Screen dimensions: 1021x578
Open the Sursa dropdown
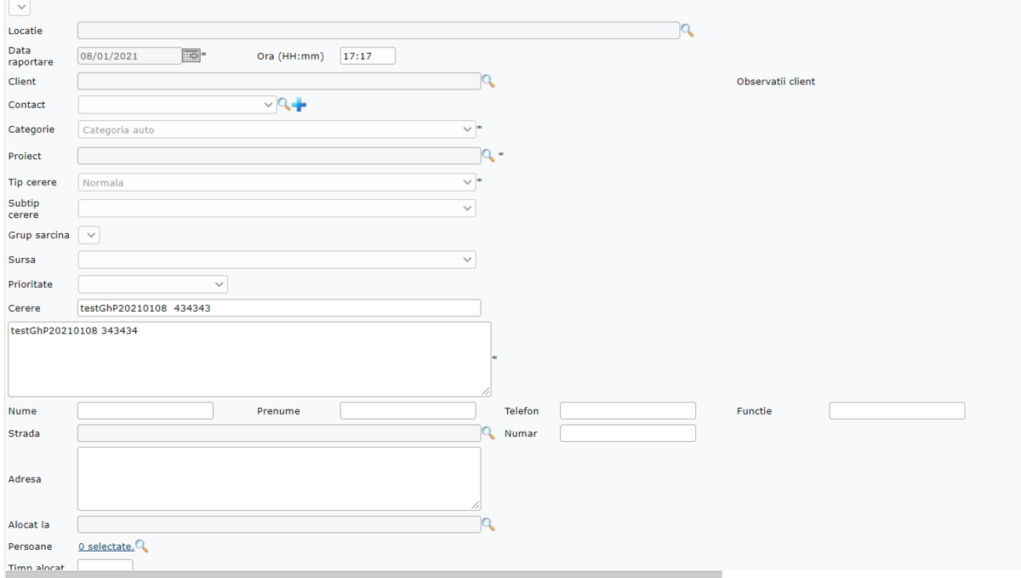pos(277,260)
